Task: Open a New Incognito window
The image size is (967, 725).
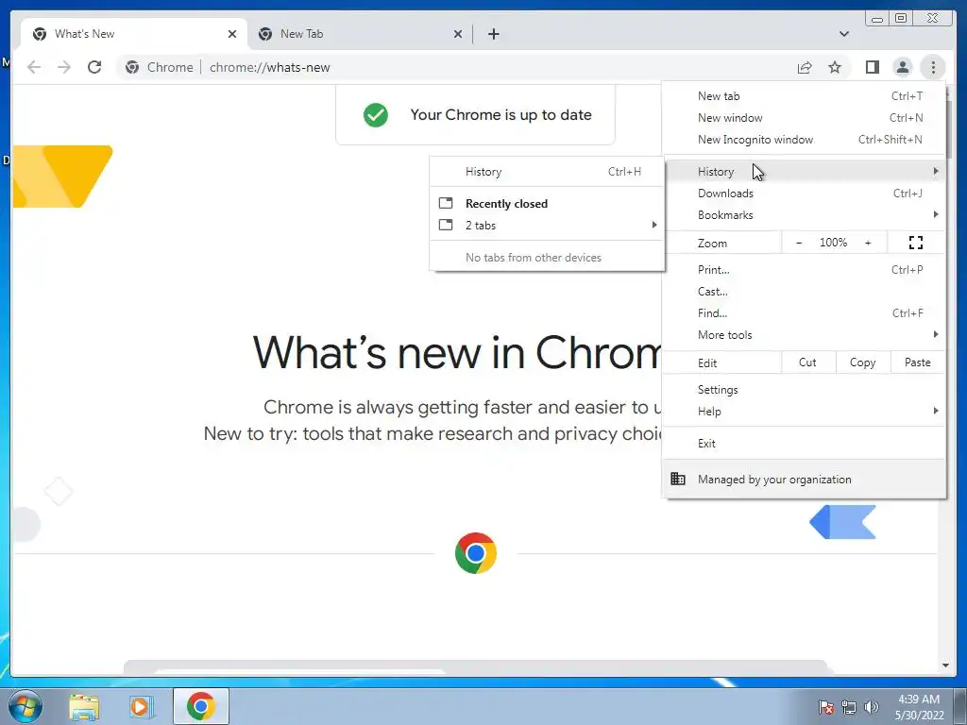Action: (x=805, y=140)
